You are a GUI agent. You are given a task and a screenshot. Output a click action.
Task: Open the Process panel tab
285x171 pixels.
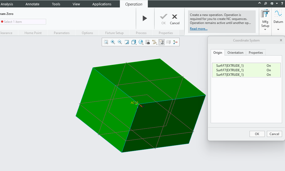pos(141,33)
